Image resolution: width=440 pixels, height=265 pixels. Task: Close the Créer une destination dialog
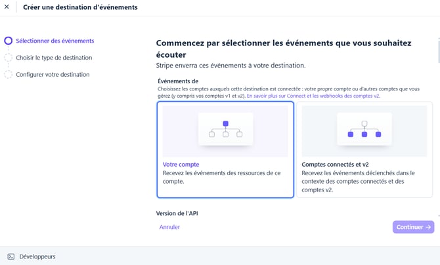[7, 7]
